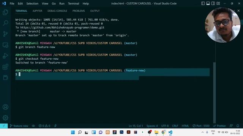Open the Go menu
243x136 pixels.
point(54,3)
